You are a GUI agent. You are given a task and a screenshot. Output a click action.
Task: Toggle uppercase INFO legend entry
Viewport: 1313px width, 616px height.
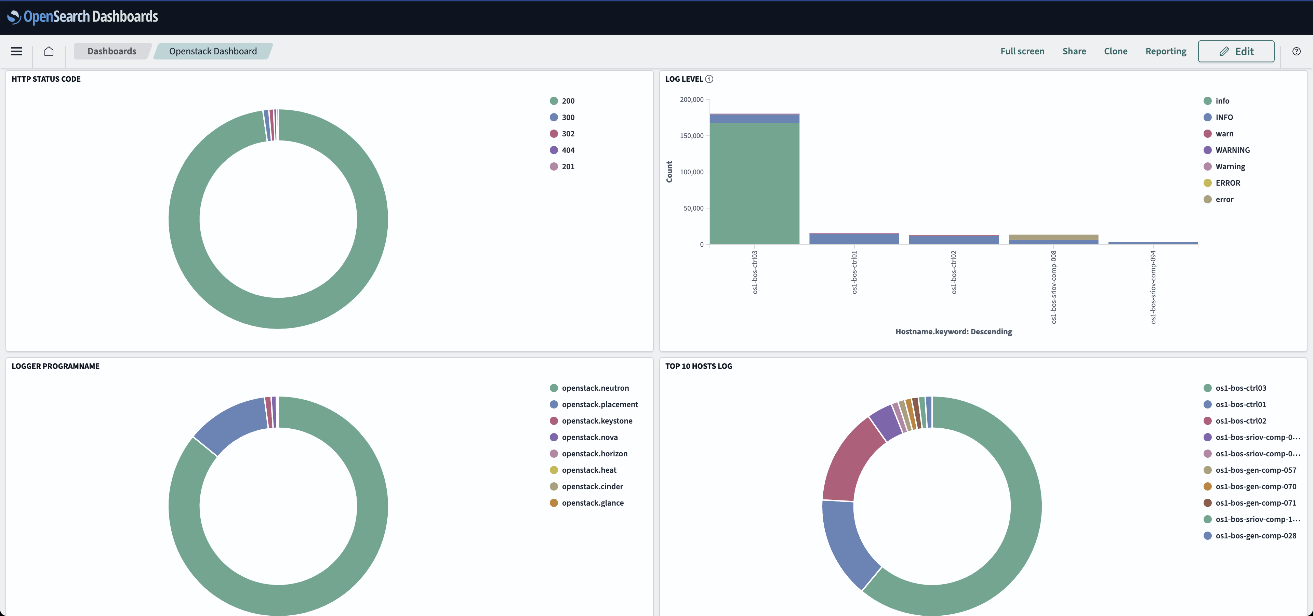1218,117
